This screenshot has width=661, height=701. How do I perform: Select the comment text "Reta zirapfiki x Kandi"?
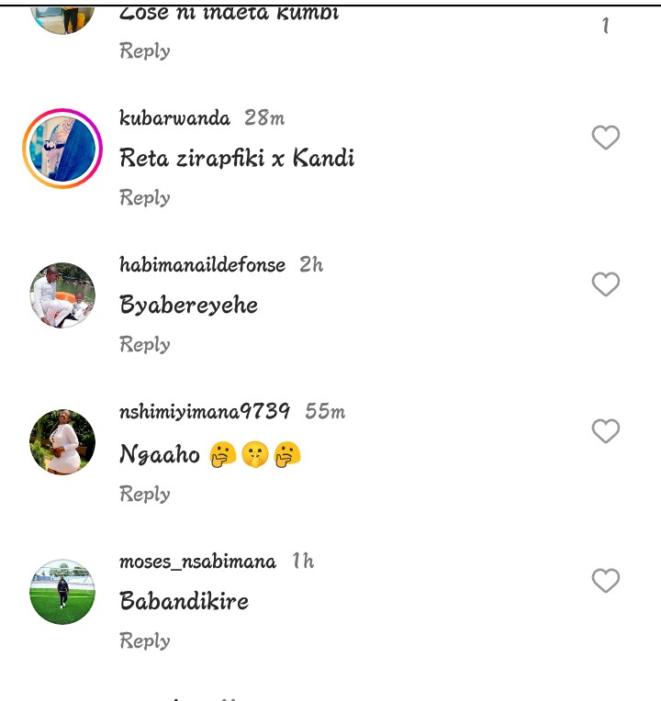pos(237,159)
